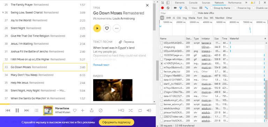The height and width of the screenshot is (127, 268).
Task: Select favicon_play.ico request row
Action: tap(211, 71)
